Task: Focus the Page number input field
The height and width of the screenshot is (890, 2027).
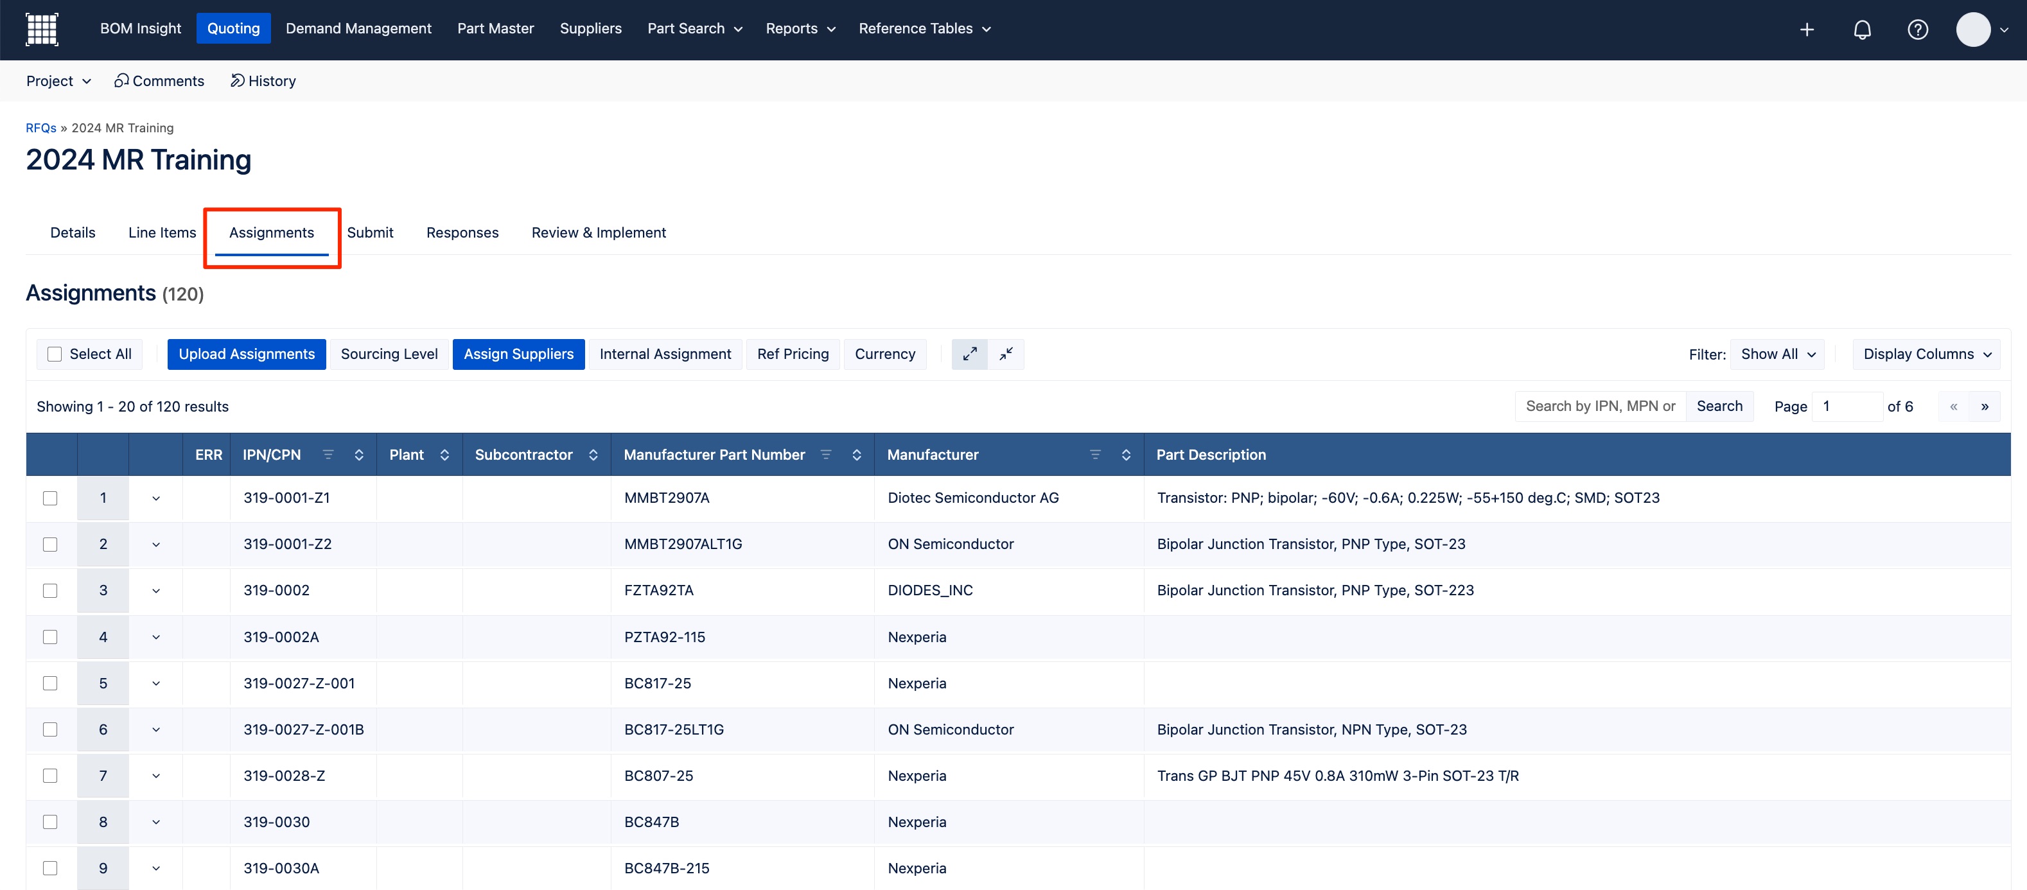Action: [x=1847, y=407]
